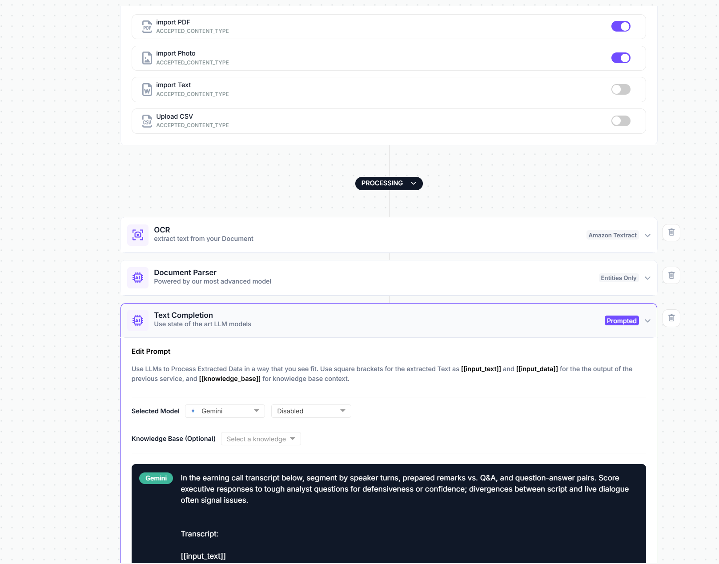Enable the import Text toggle
The width and height of the screenshot is (719, 564).
click(621, 89)
